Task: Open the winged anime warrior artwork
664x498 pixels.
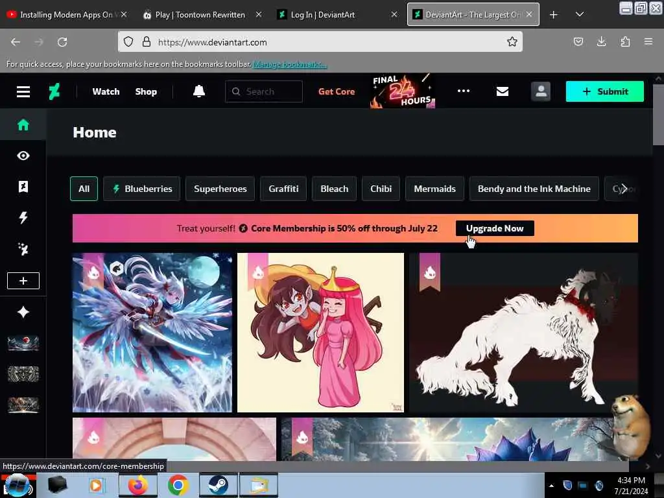Action: coord(152,333)
